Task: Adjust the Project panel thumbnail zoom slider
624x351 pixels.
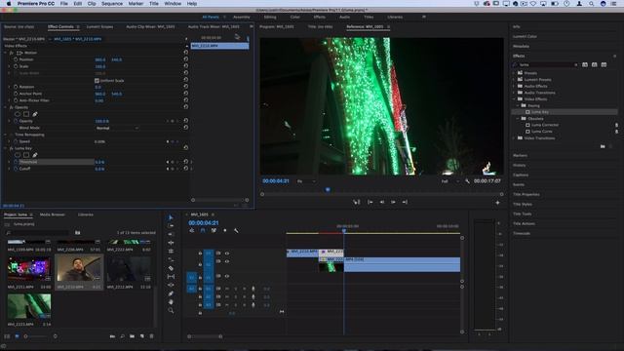Action: [x=26, y=336]
